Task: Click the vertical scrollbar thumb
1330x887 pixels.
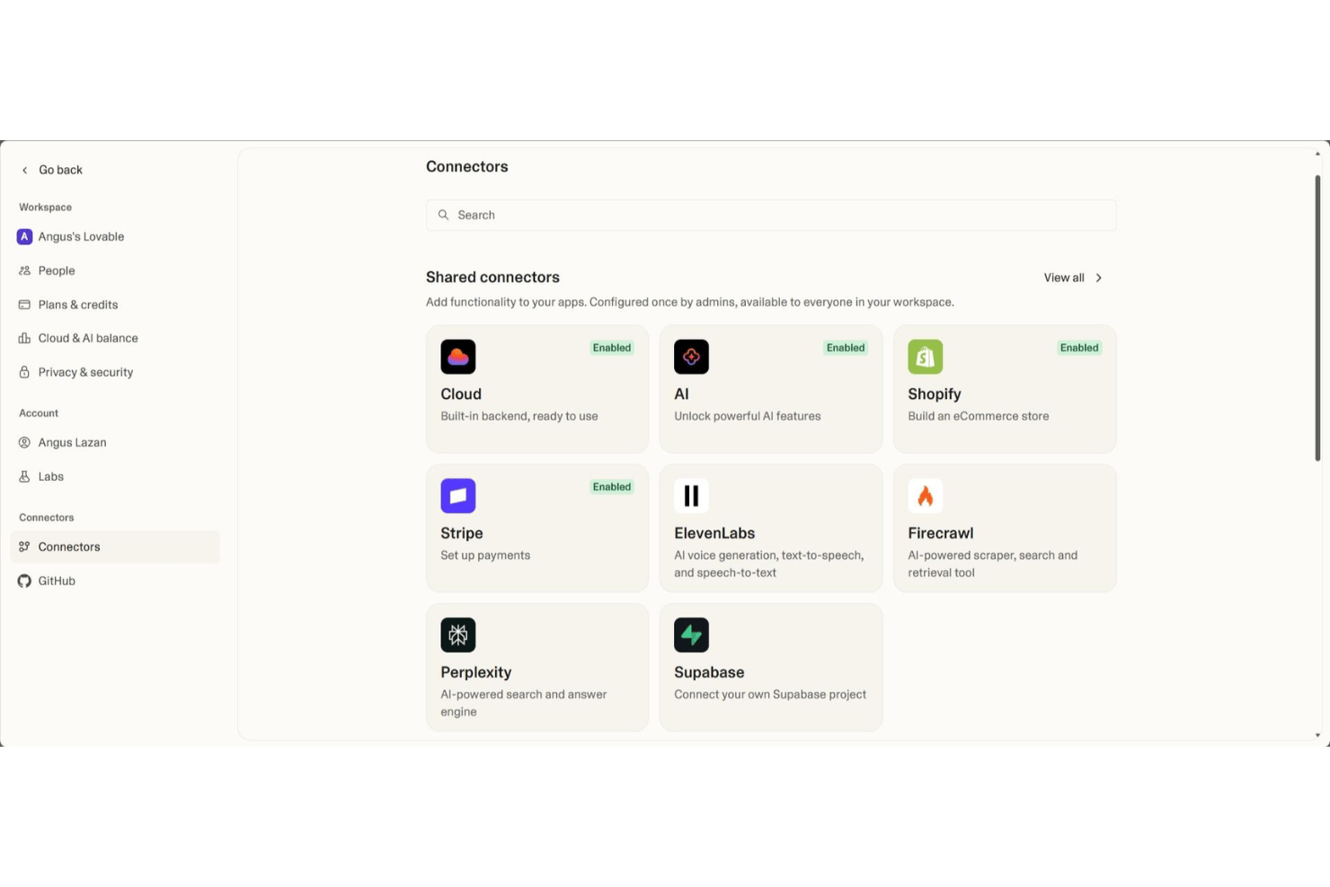Action: click(x=1317, y=318)
